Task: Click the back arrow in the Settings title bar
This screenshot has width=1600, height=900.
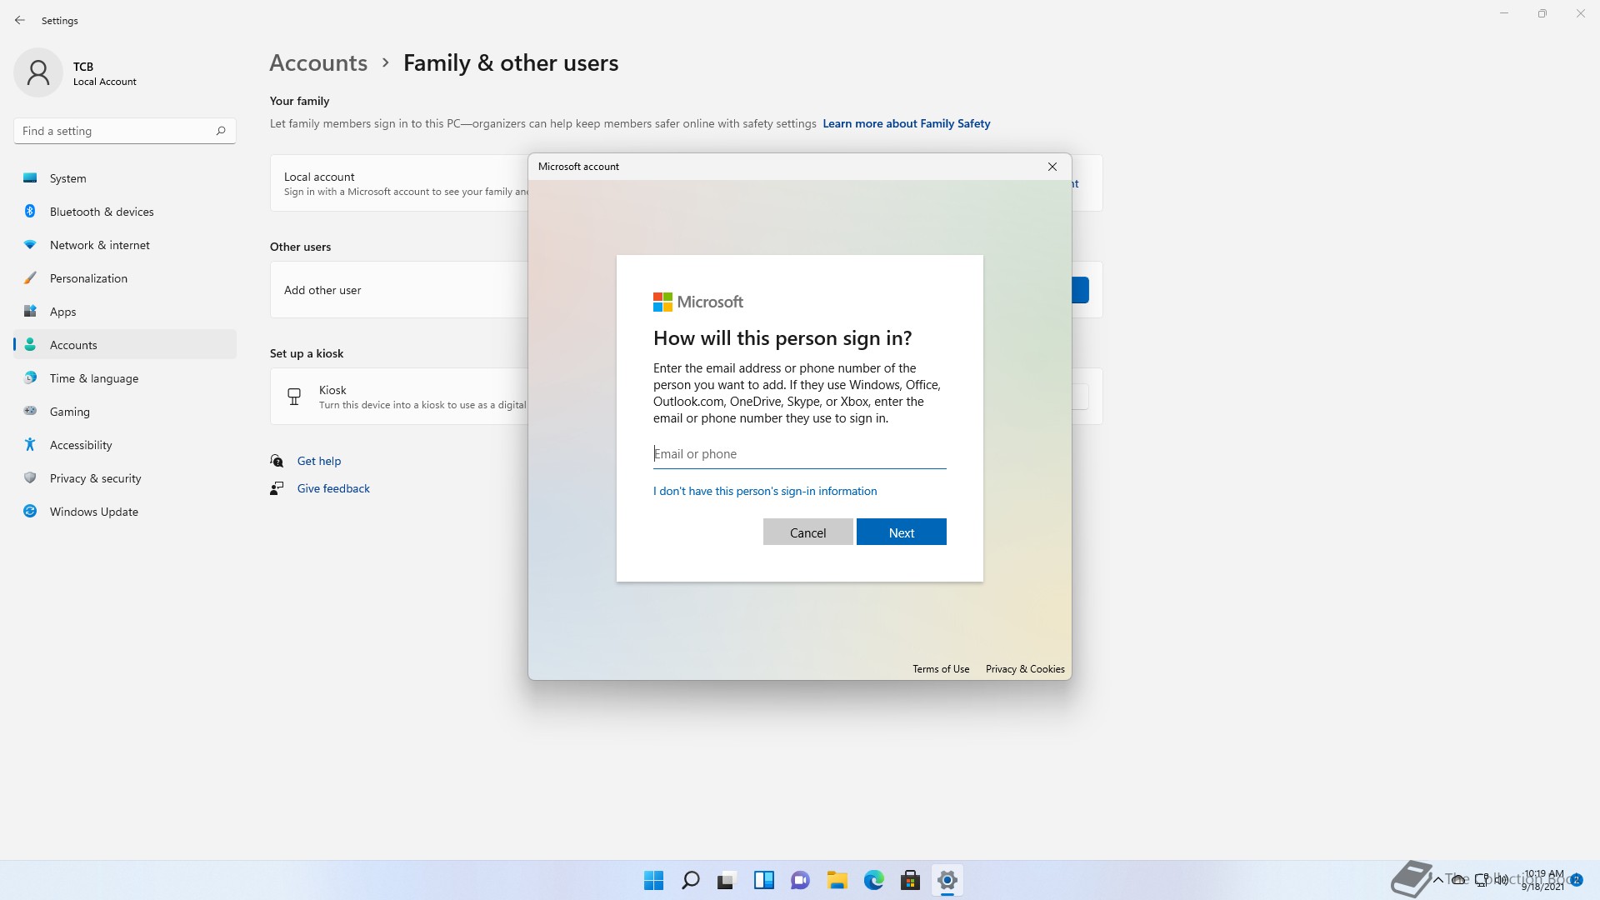Action: click(x=20, y=20)
